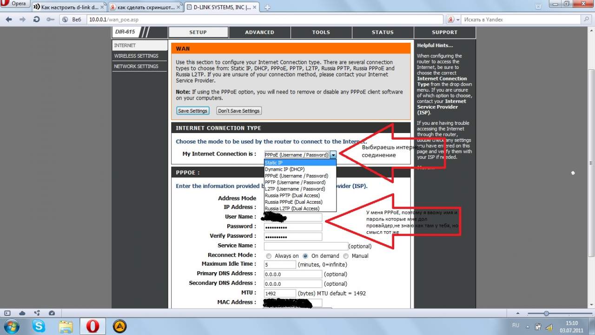Open the Yandex search engine dropdown

pos(453,20)
